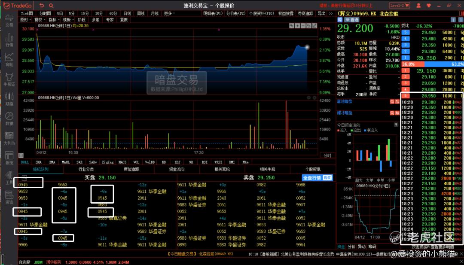The width and height of the screenshot is (464, 265).
Task: Click the chart reset undo icon
Action: [308, 26]
